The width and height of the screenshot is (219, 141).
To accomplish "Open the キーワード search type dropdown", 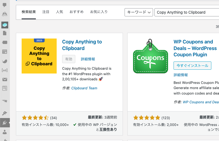I will tap(139, 12).
